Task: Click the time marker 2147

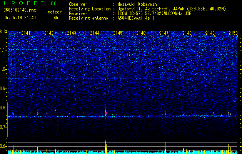Action: pyautogui.click(x=164, y=33)
